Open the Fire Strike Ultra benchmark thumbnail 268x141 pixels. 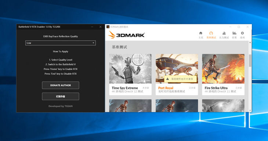coord(223,69)
